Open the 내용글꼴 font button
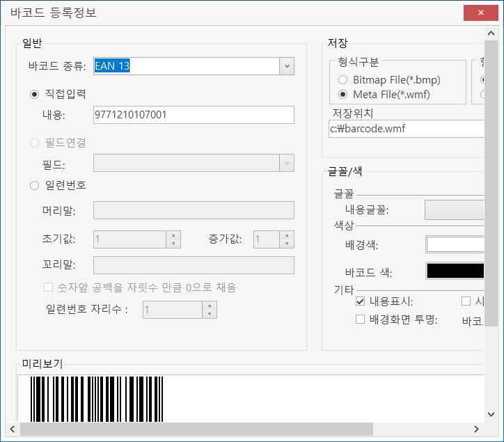Viewport: 504px width, 442px height. pos(454,210)
